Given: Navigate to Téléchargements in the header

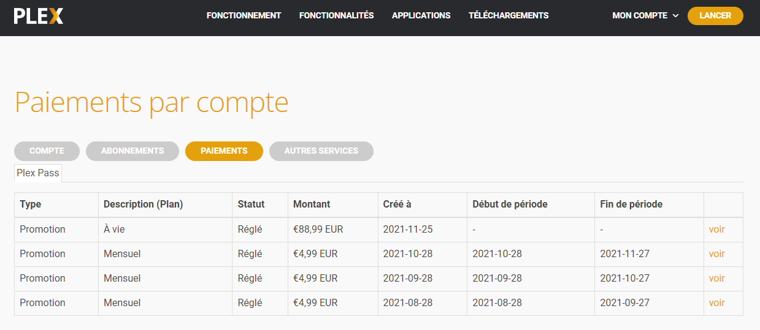Looking at the screenshot, I should [x=509, y=16].
